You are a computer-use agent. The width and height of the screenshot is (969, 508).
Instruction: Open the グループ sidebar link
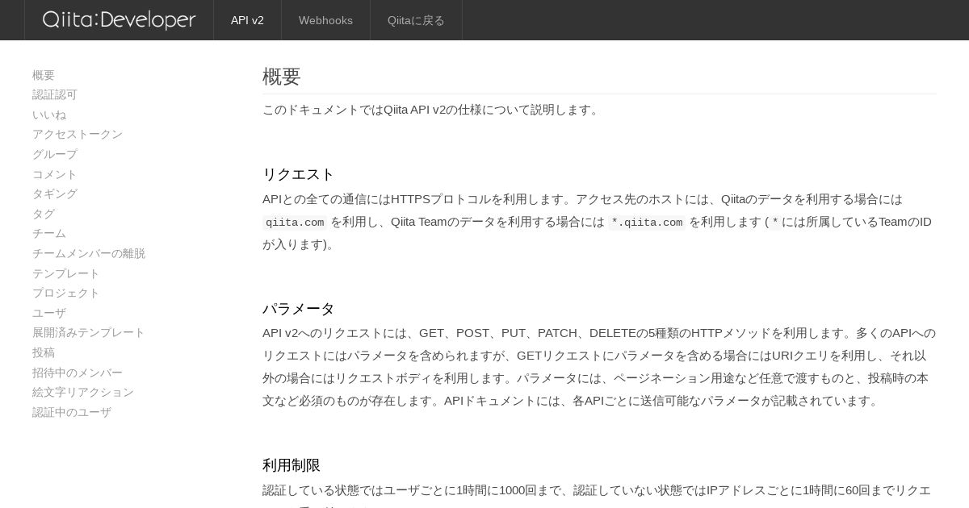(55, 154)
